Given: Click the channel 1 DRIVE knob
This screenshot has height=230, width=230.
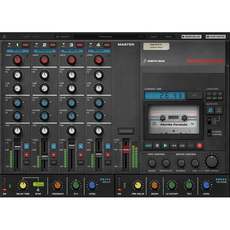Looking at the screenshot, I should [18, 60].
